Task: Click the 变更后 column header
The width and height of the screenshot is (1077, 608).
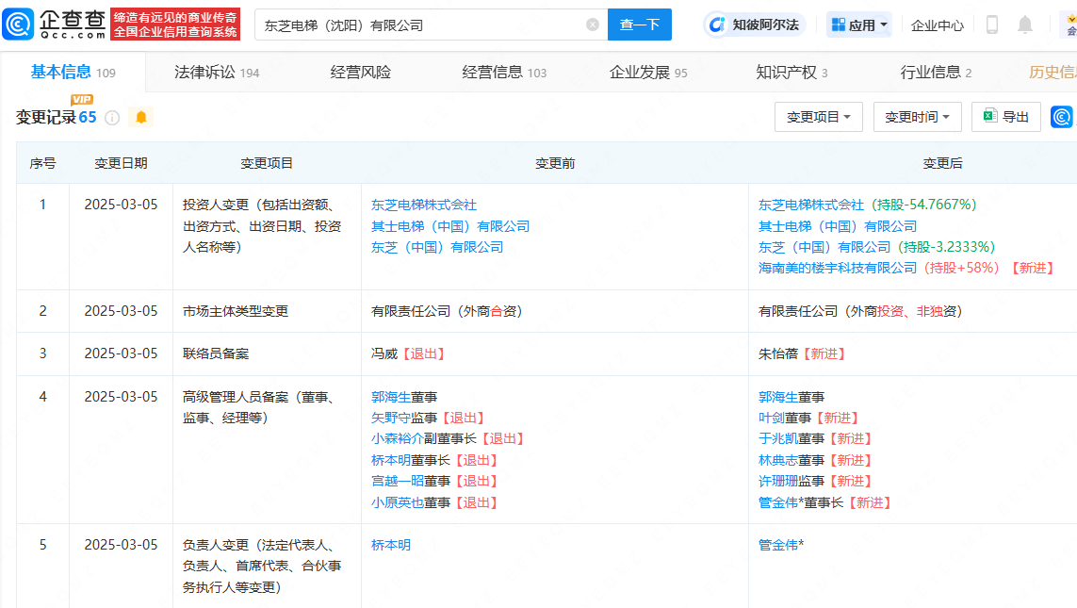Action: click(942, 163)
